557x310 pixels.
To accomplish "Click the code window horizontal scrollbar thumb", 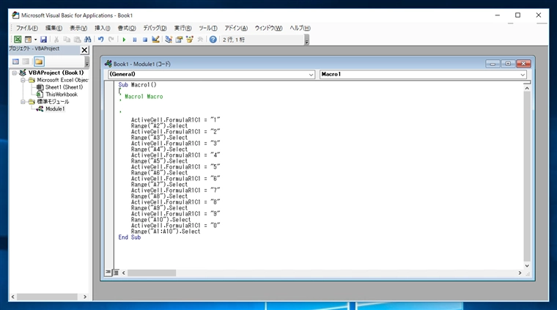I will 152,273.
